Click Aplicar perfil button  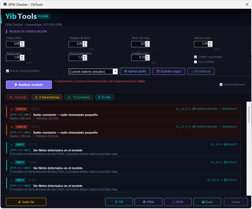[135, 71]
